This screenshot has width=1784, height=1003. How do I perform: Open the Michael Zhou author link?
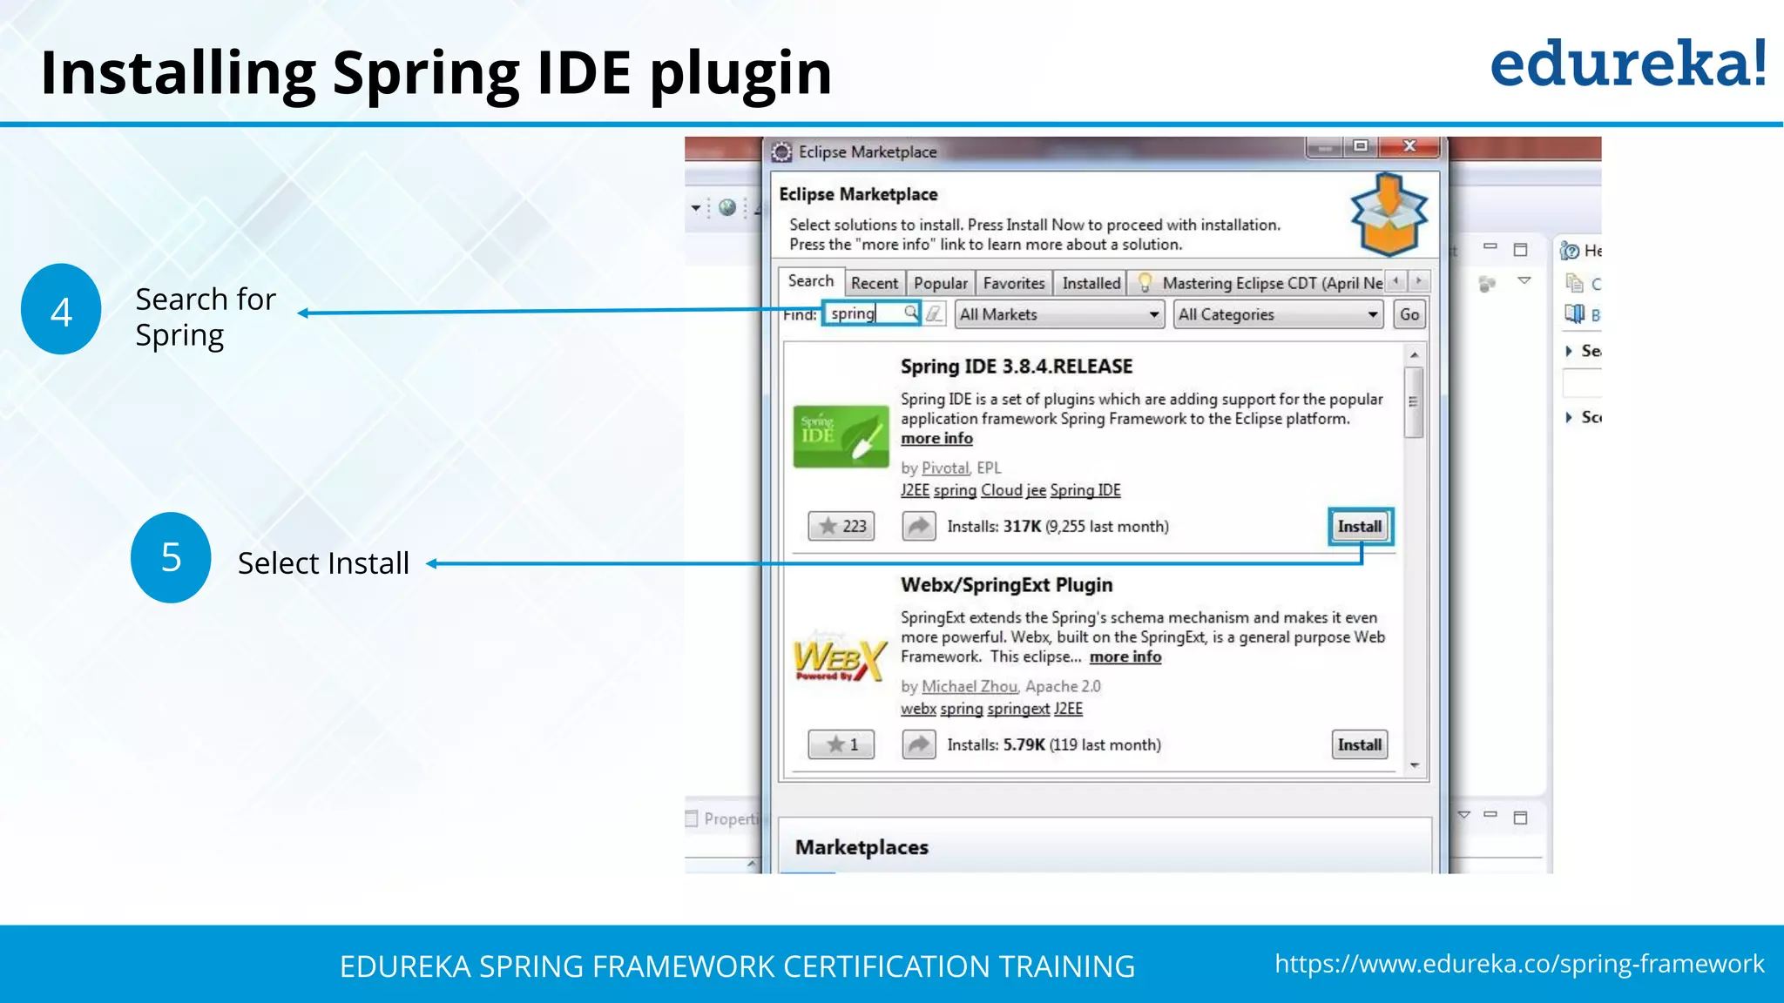969,686
